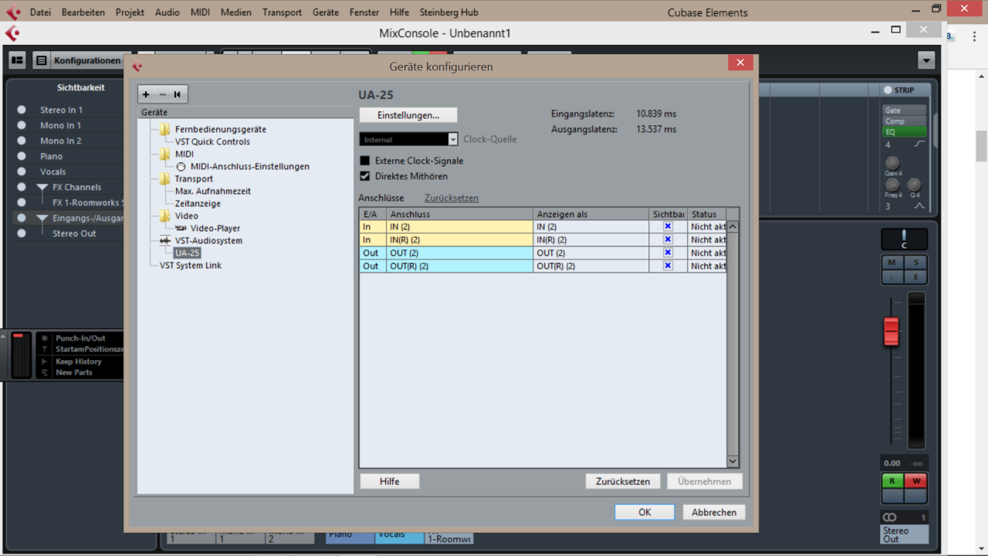The image size is (988, 556).
Task: Click the remove device minus icon
Action: click(162, 95)
